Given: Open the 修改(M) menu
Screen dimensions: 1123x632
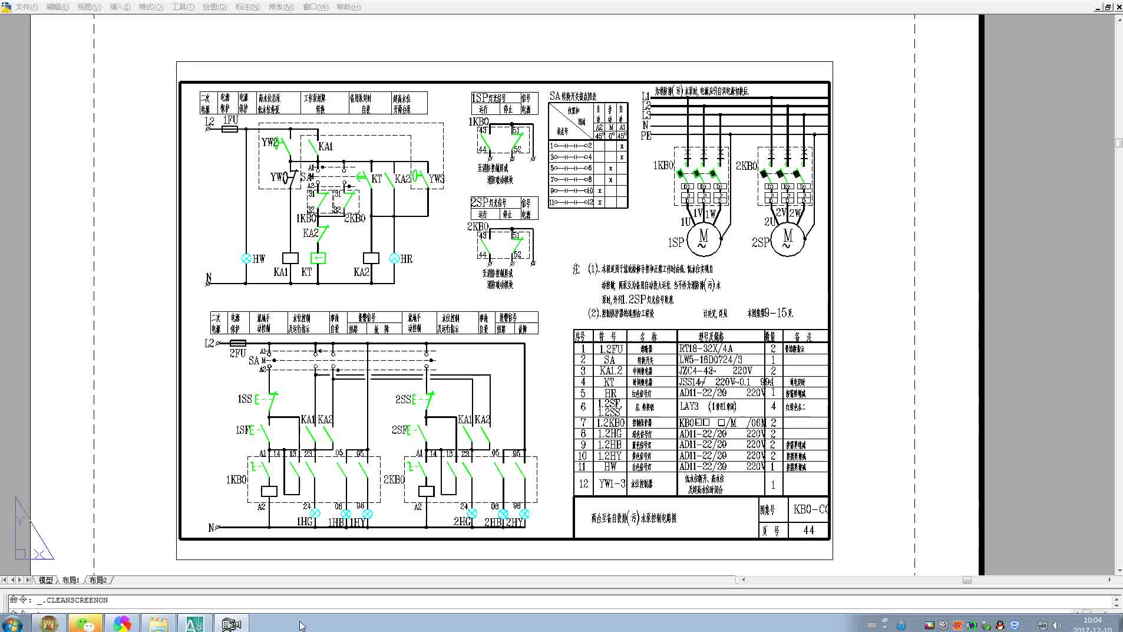Looking at the screenshot, I should tap(281, 7).
